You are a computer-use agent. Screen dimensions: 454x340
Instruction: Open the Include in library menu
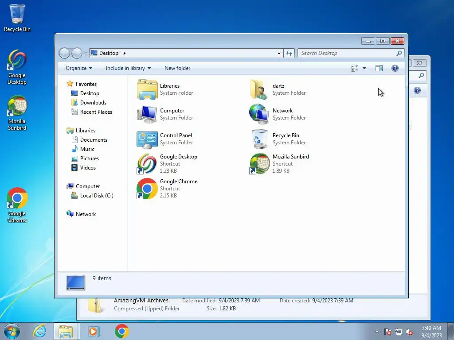pos(128,68)
